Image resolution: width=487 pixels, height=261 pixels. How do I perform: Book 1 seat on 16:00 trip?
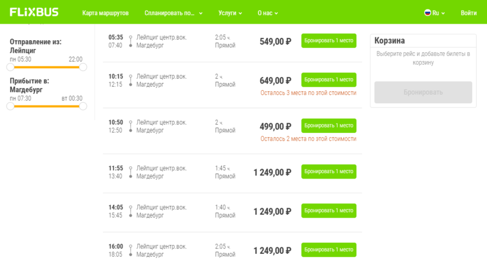click(x=328, y=250)
